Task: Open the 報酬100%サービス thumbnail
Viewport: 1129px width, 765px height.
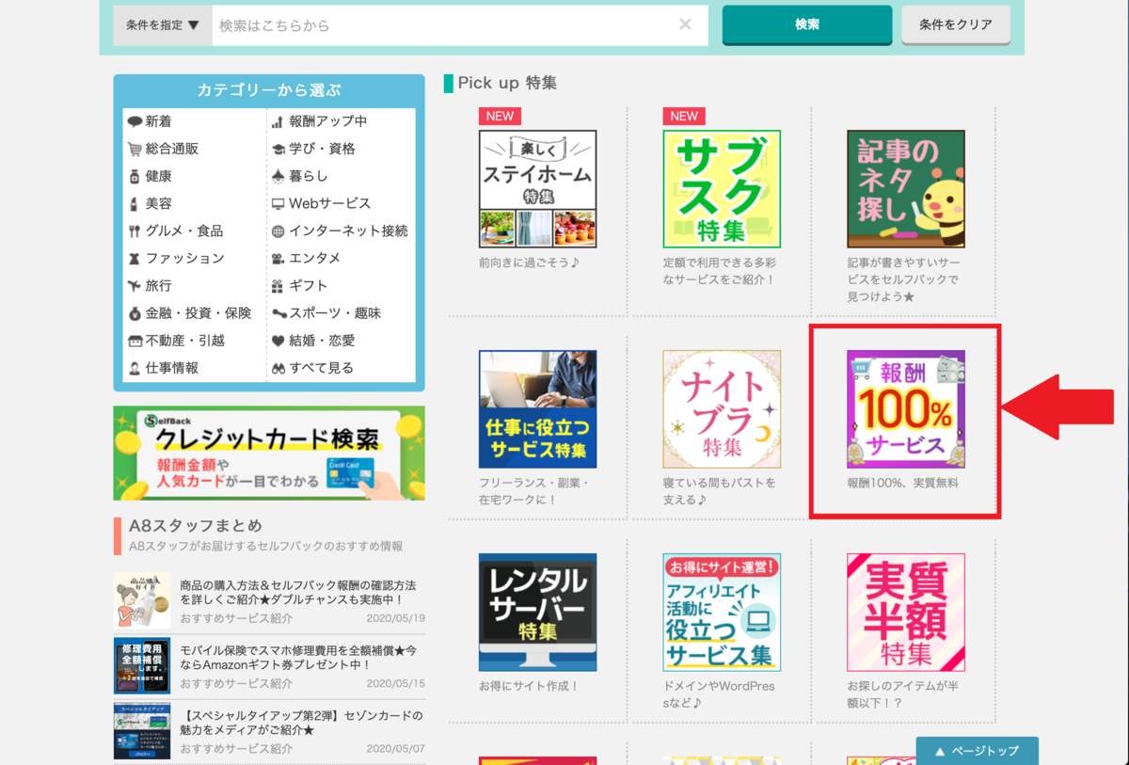Action: pyautogui.click(x=906, y=409)
